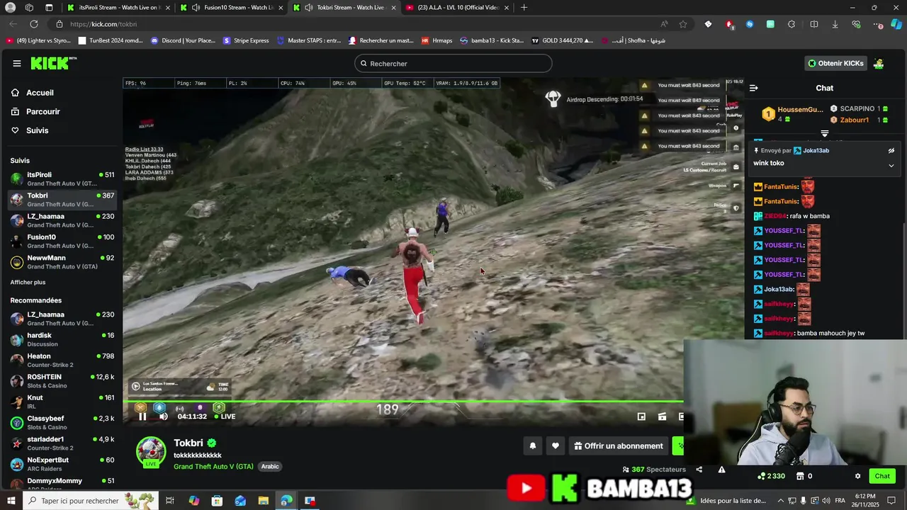Reload the page with refresh icon
907x510 pixels.
[33, 24]
